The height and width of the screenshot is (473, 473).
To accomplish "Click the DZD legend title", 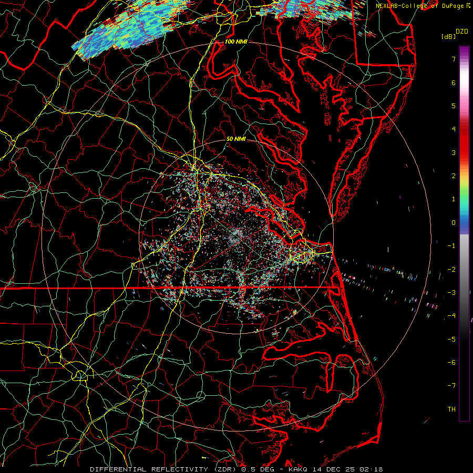I will point(461,32).
